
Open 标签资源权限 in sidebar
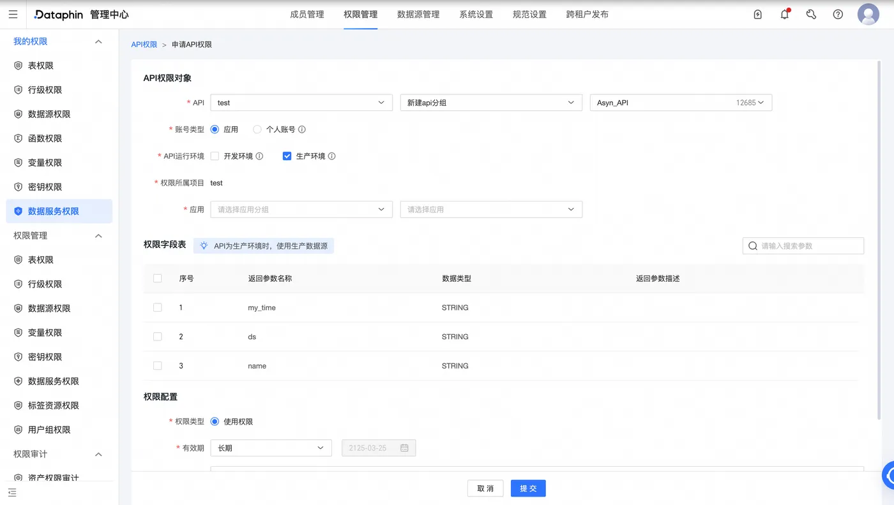(x=59, y=406)
